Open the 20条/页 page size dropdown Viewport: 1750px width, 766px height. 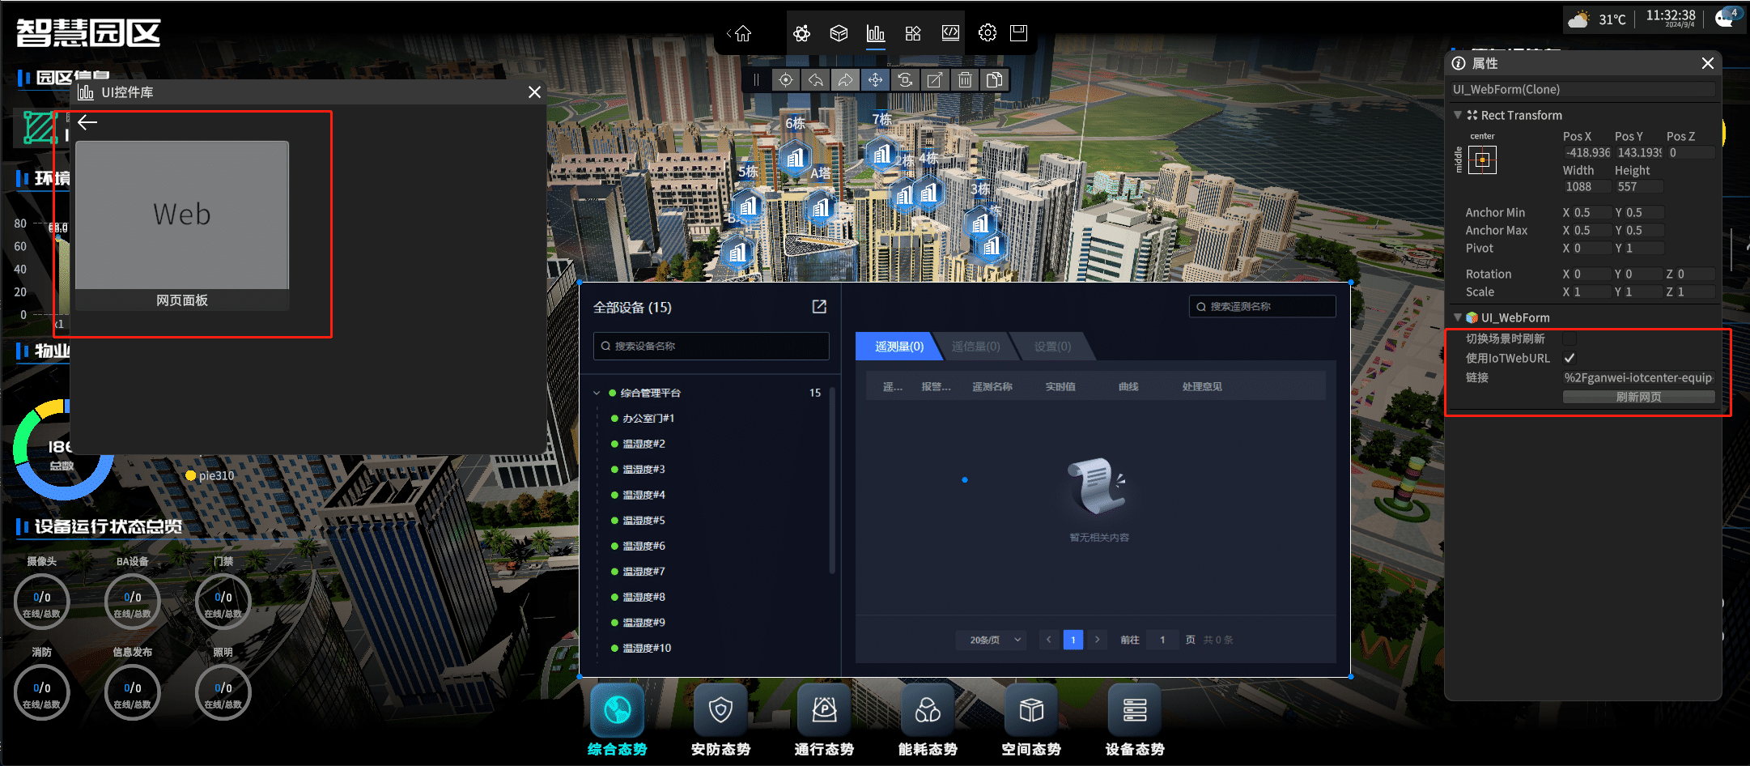pyautogui.click(x=992, y=640)
